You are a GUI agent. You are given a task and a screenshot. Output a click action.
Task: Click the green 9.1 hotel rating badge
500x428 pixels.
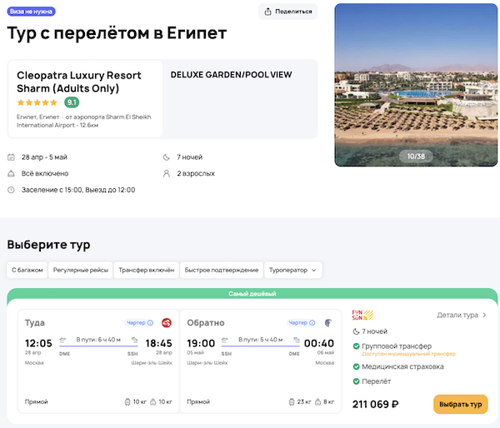click(72, 102)
